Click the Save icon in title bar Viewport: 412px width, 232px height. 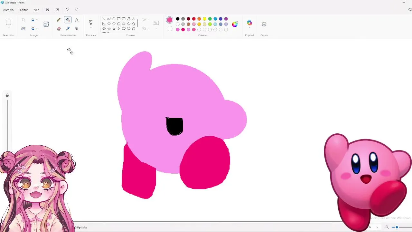47,10
